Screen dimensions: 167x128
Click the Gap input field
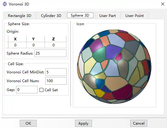(x=27, y=90)
